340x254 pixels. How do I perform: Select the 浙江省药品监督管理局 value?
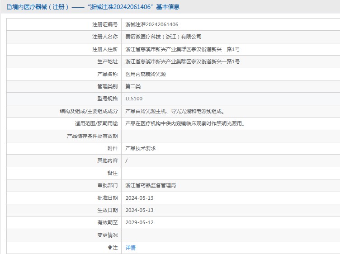[151, 185]
